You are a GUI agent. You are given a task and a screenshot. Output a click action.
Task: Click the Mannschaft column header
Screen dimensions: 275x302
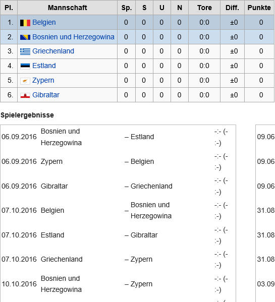pos(67,8)
